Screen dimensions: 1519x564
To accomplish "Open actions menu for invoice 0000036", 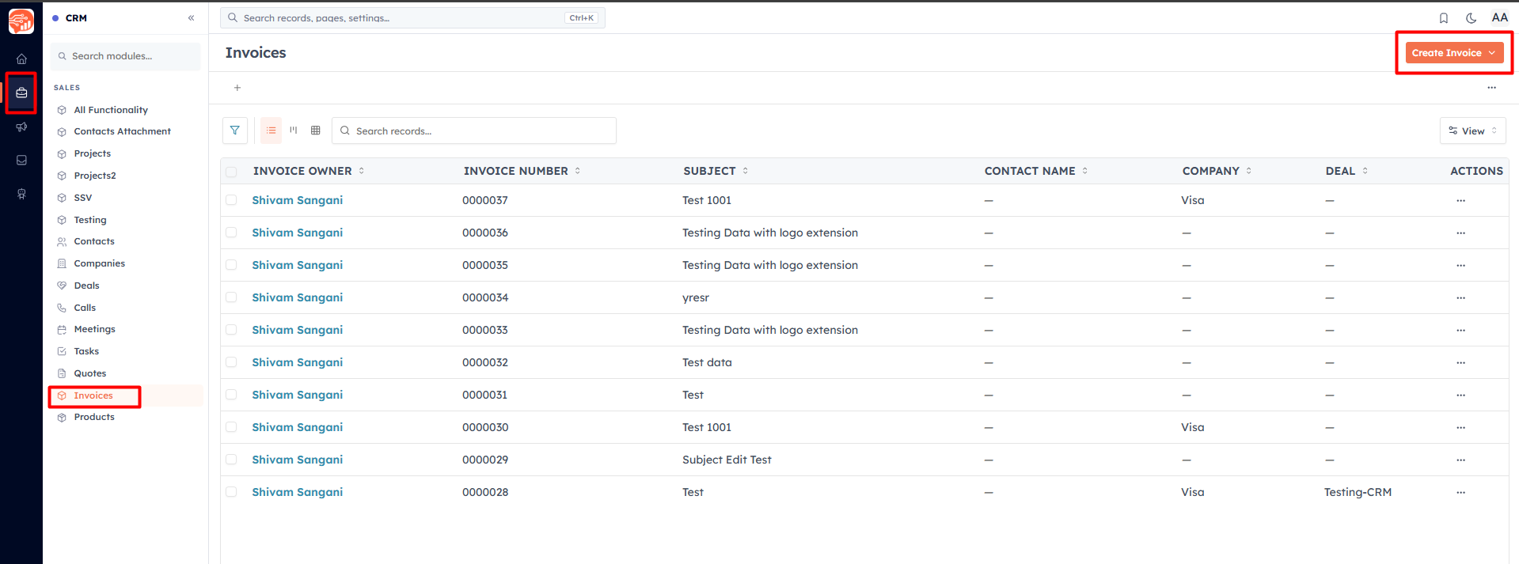I will tap(1460, 233).
